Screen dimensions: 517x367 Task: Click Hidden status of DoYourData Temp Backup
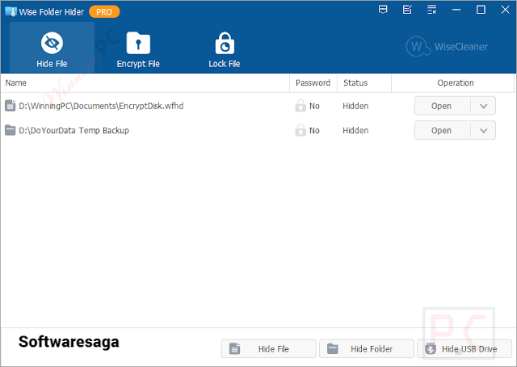355,130
